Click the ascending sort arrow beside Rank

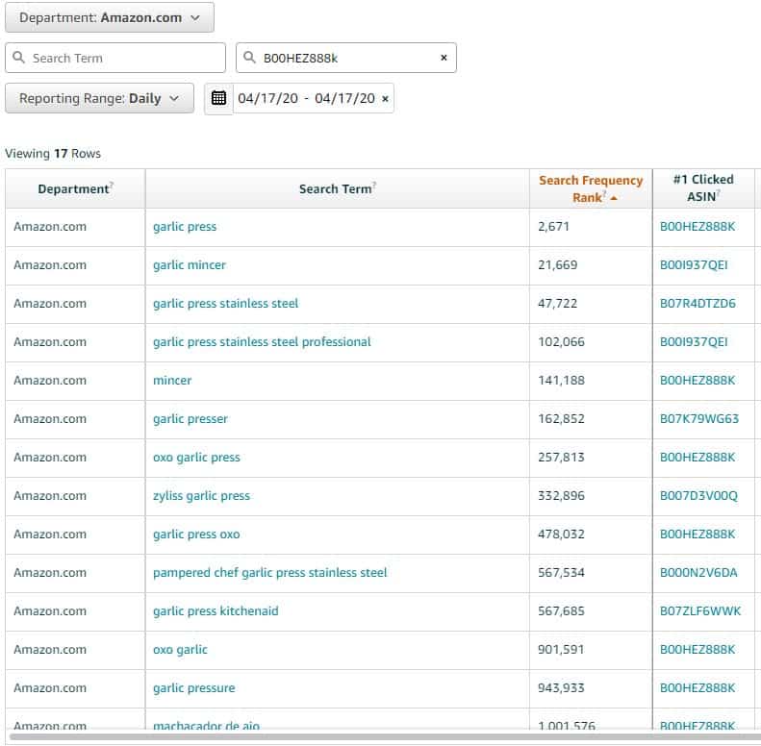point(614,198)
